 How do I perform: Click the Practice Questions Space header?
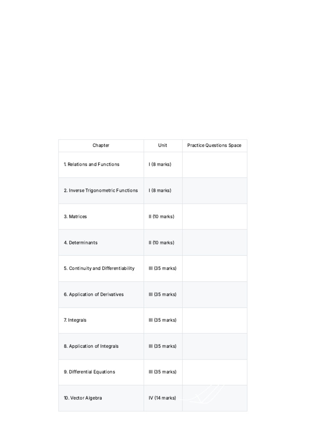[x=214, y=145]
